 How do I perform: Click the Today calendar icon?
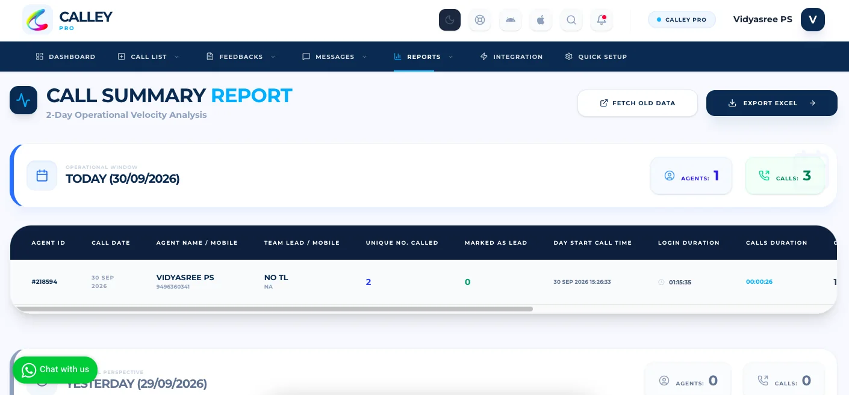click(x=42, y=176)
